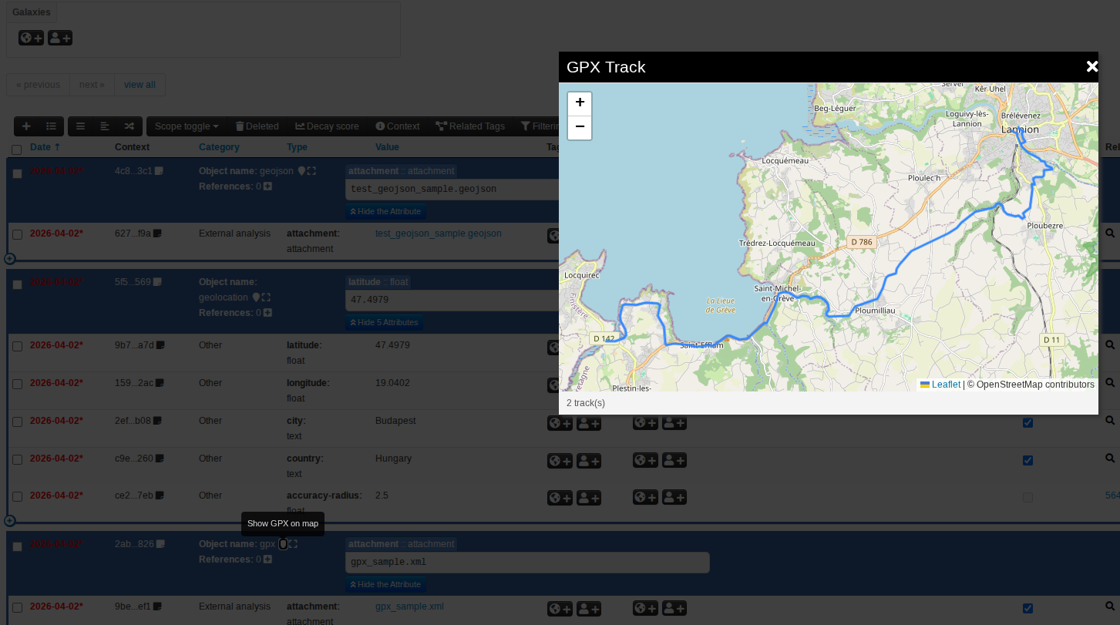Click the map marker icon beside geojson object

pos(301,171)
